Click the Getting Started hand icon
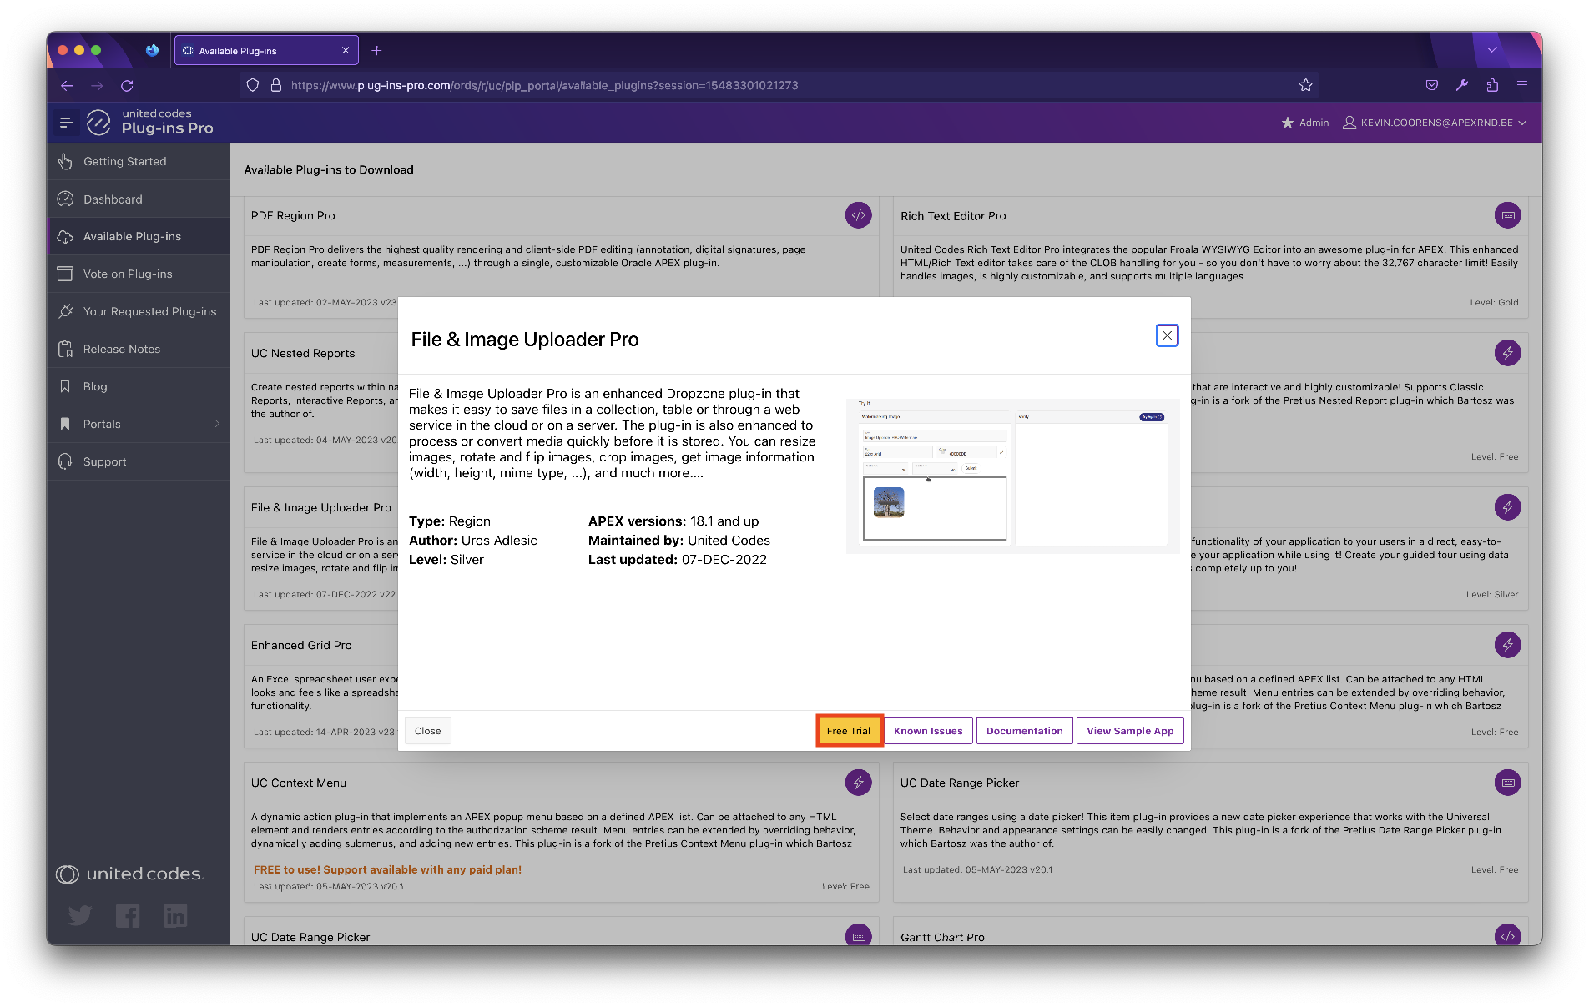The height and width of the screenshot is (1007, 1589). [65, 161]
